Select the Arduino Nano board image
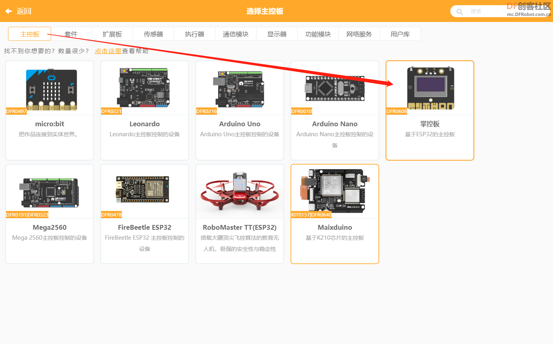The width and height of the screenshot is (553, 344). coord(335,88)
